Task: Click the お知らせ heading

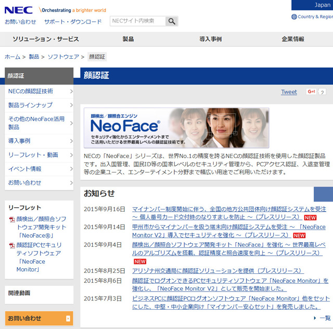Action: [x=99, y=193]
